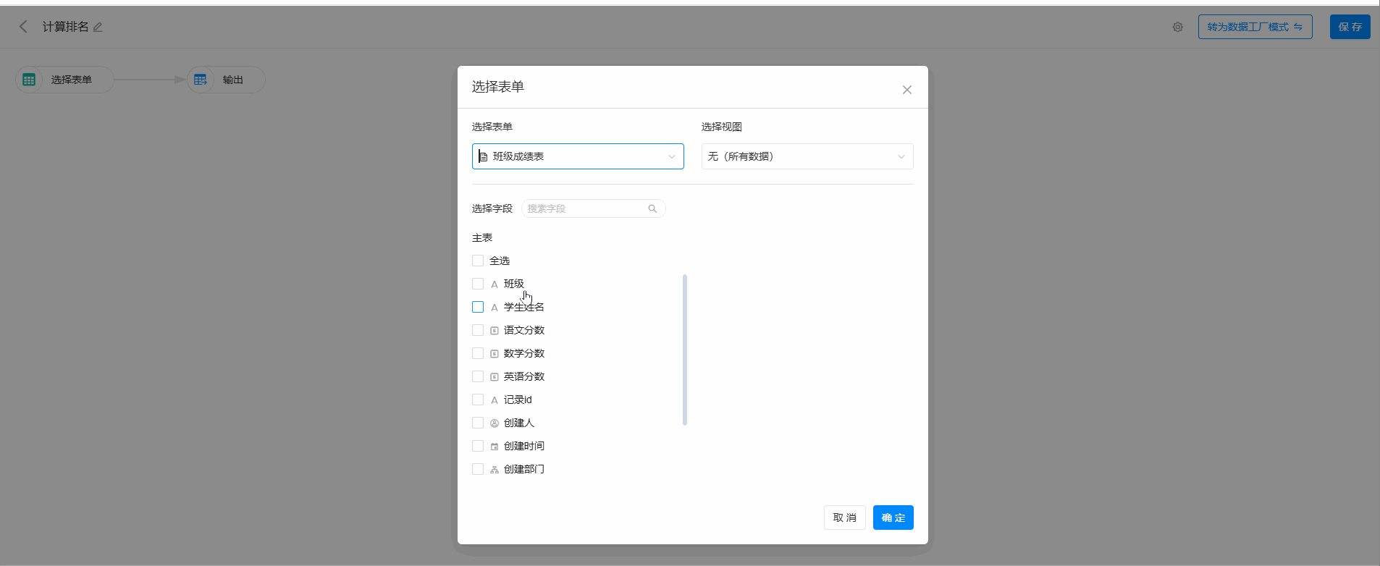Open the 选择视图 dropdown
The image size is (1380, 566).
807,156
